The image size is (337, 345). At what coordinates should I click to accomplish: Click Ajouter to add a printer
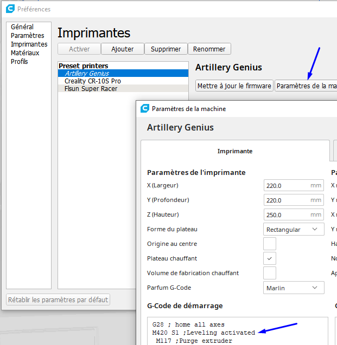[x=123, y=49]
